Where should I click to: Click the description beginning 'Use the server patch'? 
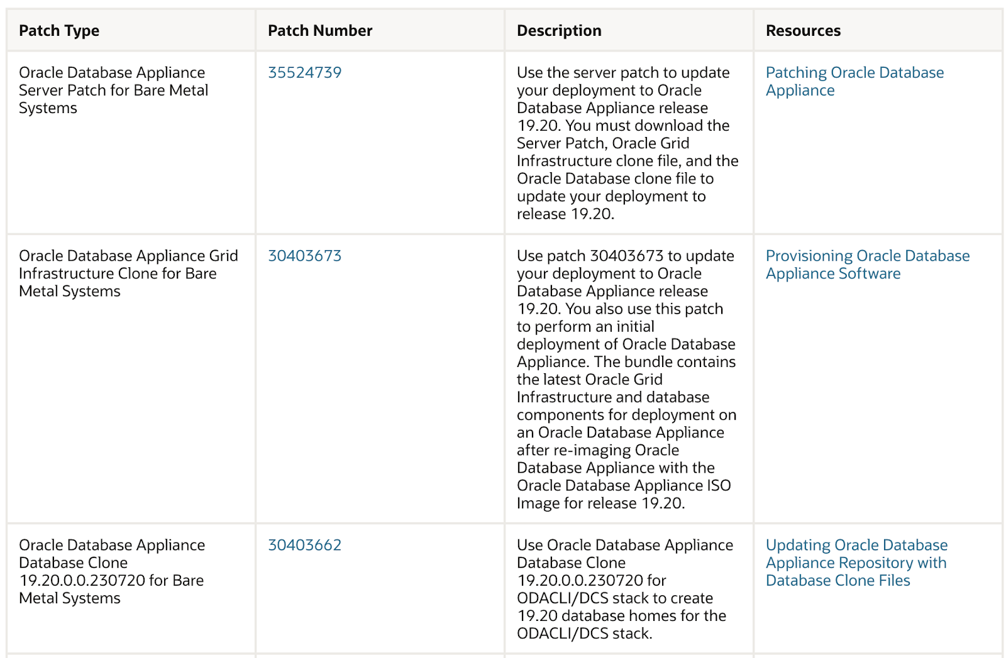point(627,143)
